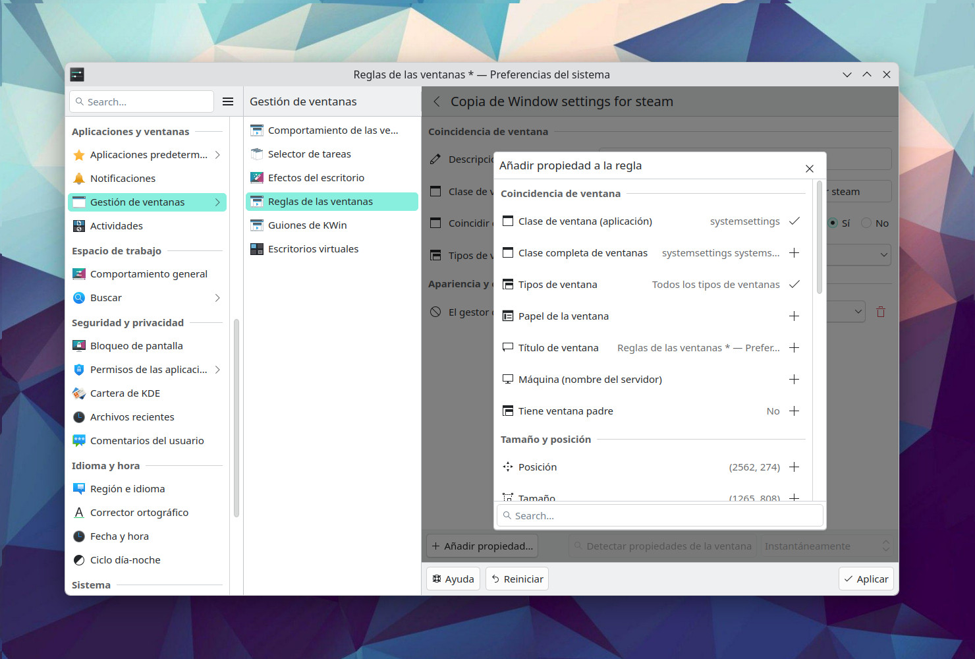This screenshot has width=975, height=659.
Task: Click the Guiones de KWin icon
Action: (257, 225)
